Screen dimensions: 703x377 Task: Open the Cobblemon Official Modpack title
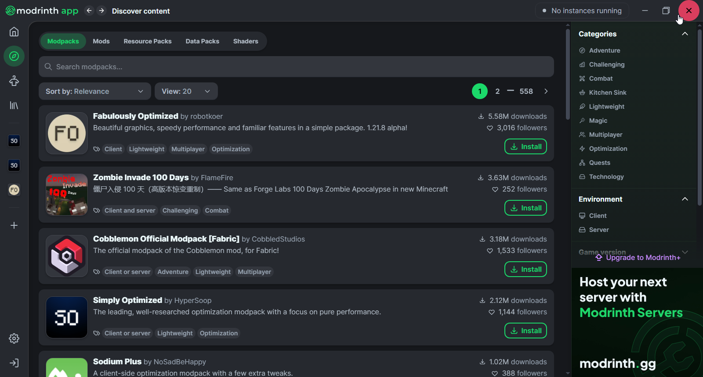click(166, 239)
